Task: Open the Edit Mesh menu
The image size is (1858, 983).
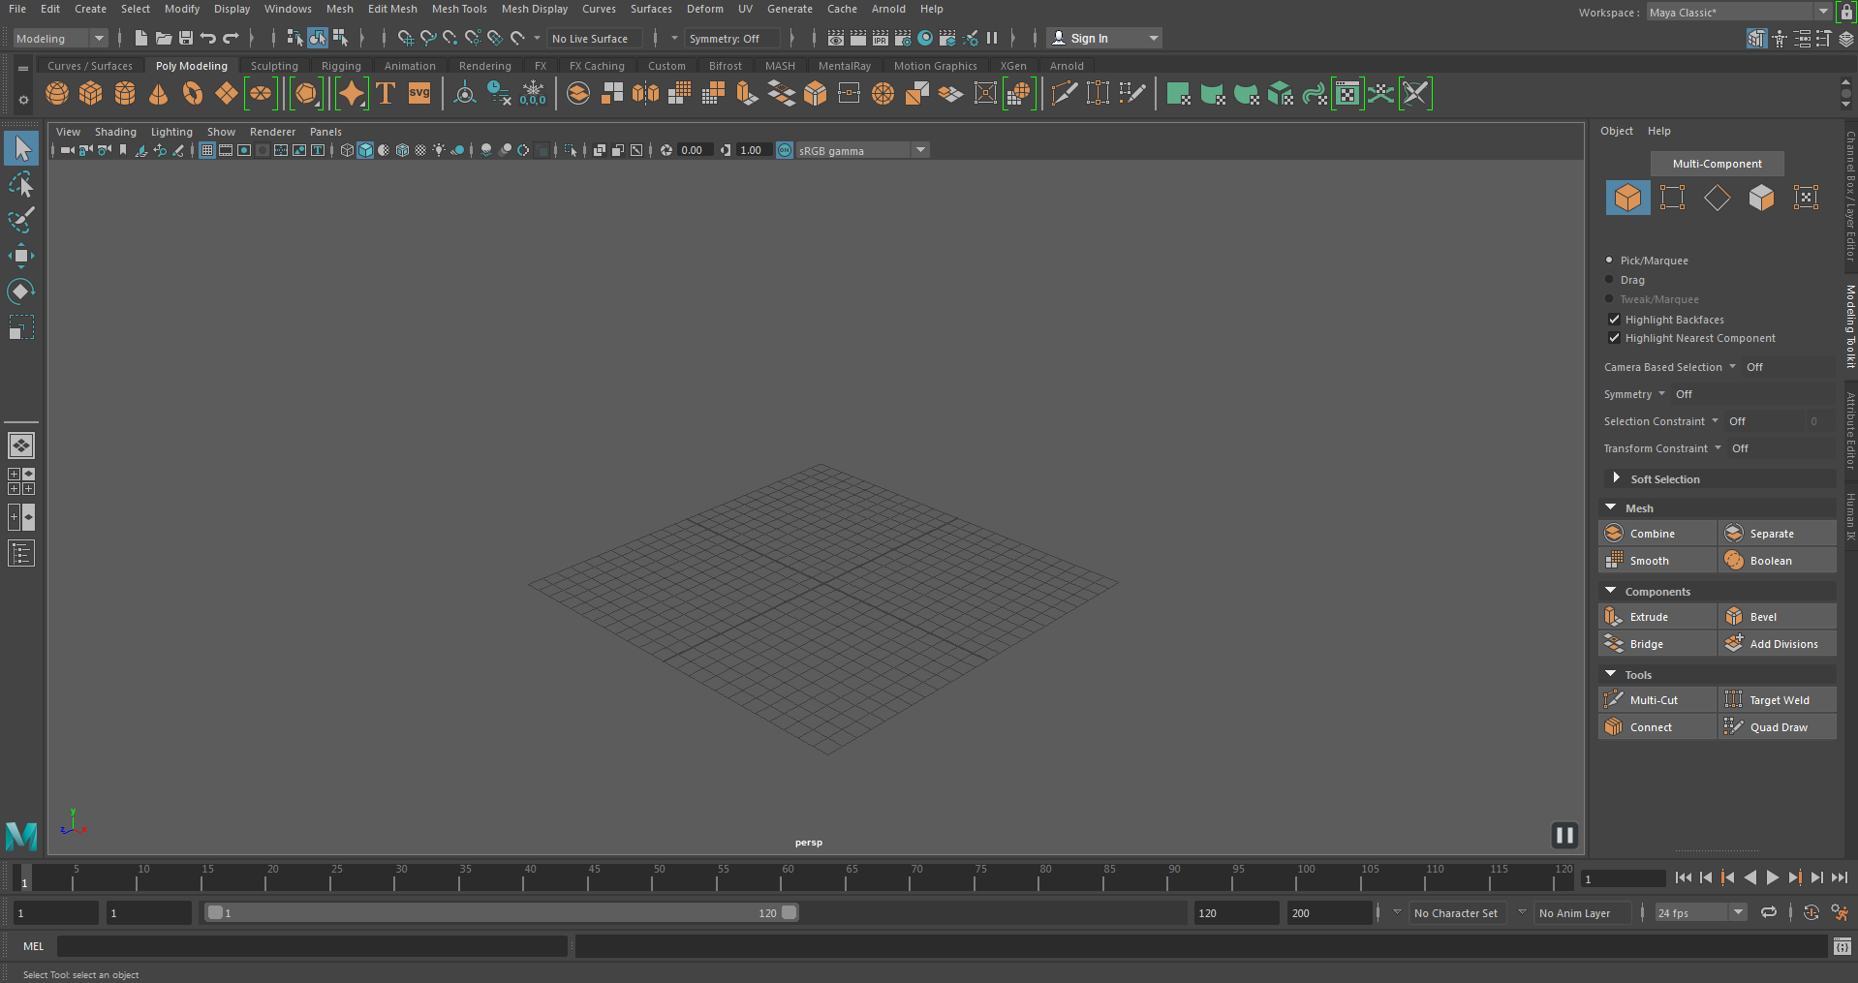Action: point(392,9)
